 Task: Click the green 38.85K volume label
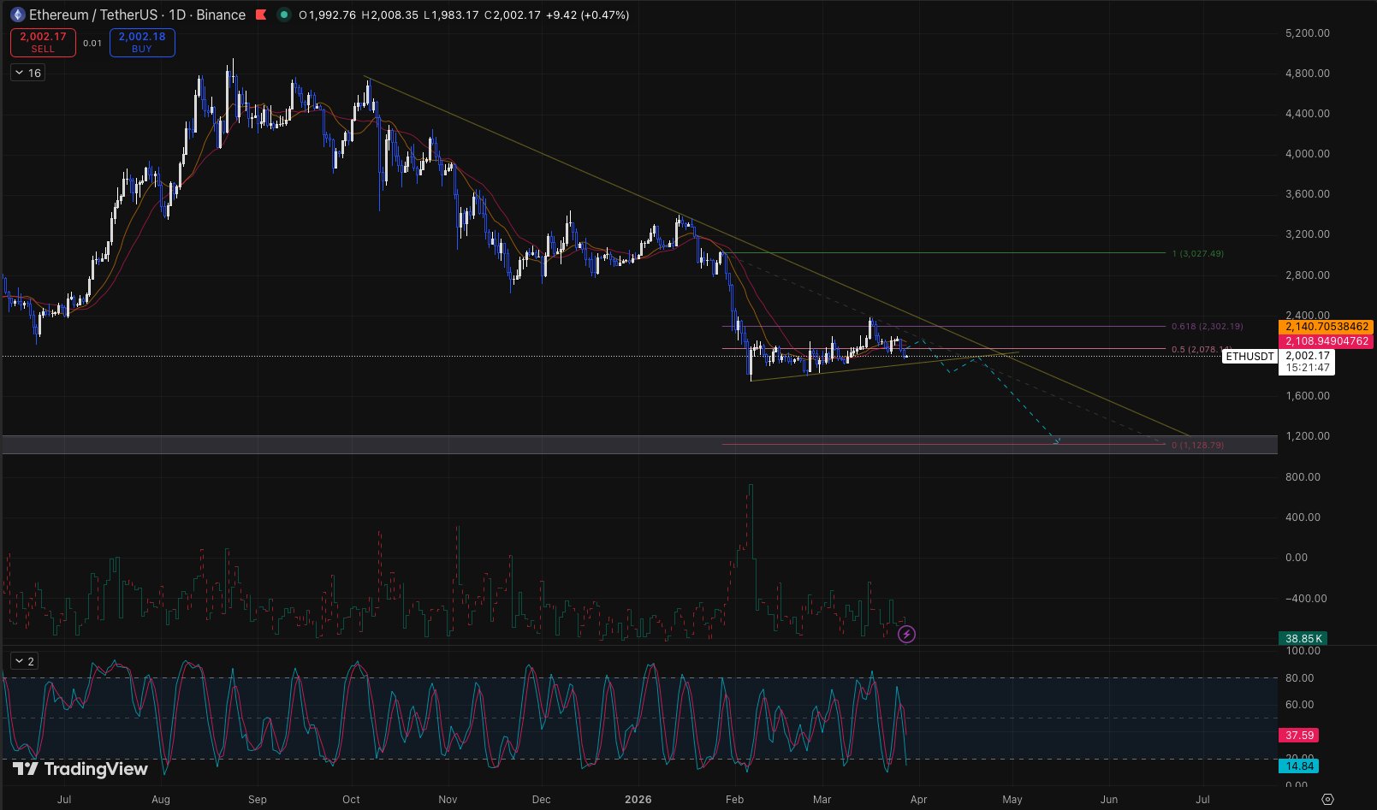click(x=1303, y=638)
